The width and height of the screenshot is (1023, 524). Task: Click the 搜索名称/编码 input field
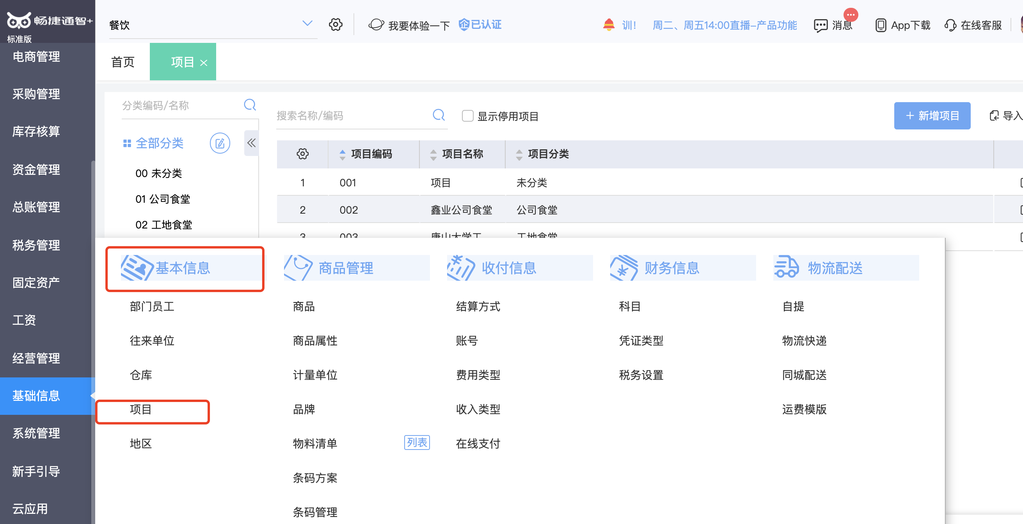(x=353, y=116)
